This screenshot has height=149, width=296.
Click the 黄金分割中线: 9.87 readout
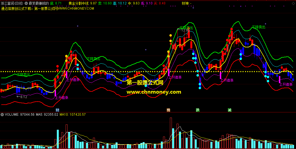click(x=82, y=3)
